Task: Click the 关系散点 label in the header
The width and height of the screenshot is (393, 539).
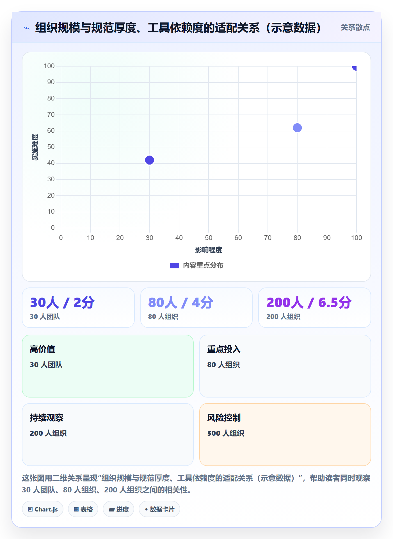Action: click(x=355, y=28)
